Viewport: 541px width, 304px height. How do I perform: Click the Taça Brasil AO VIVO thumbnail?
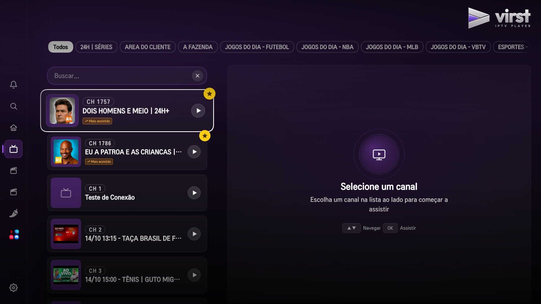(x=66, y=234)
